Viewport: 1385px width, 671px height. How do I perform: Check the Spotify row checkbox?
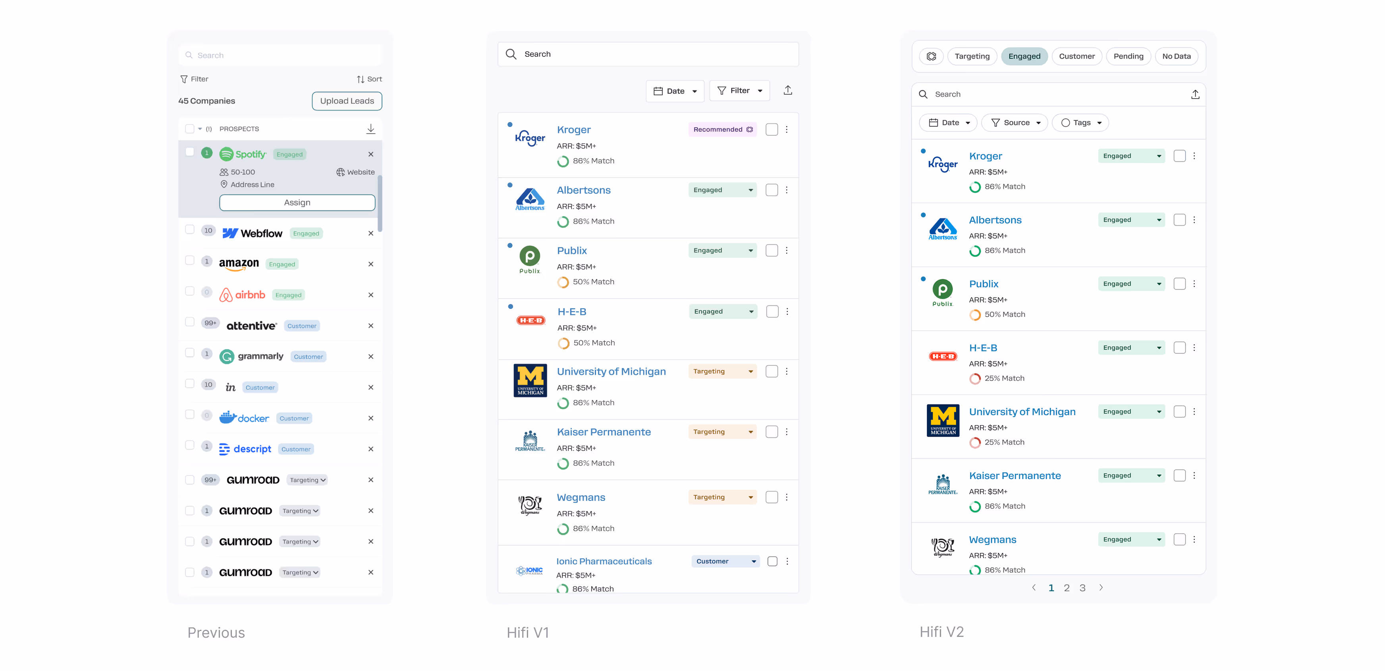189,152
